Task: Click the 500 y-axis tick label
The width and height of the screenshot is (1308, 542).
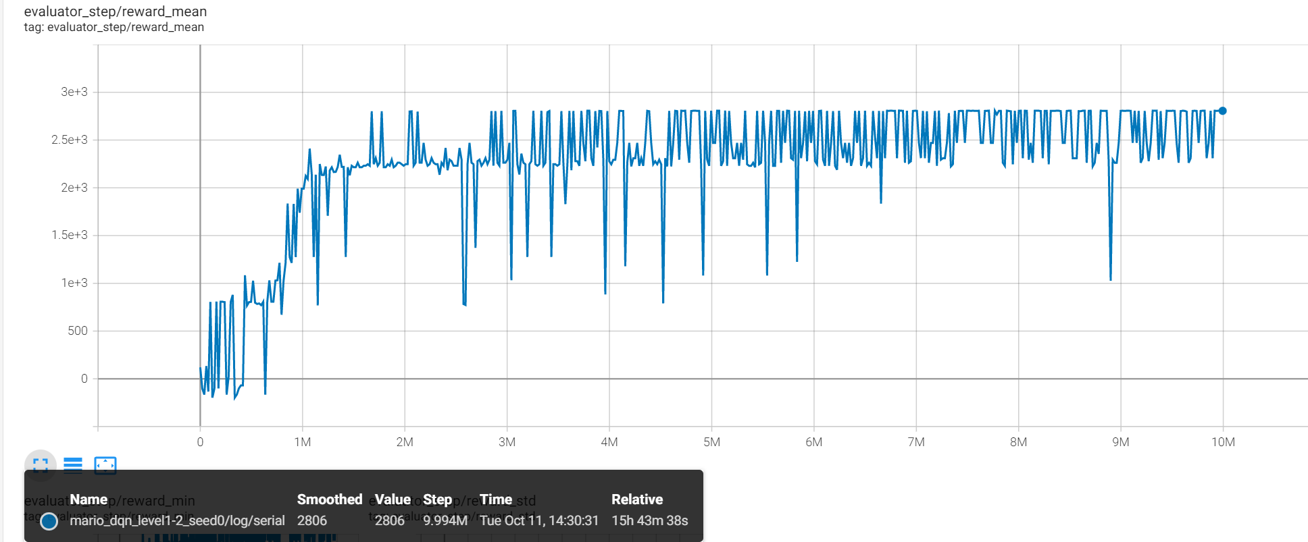Action: click(x=78, y=331)
